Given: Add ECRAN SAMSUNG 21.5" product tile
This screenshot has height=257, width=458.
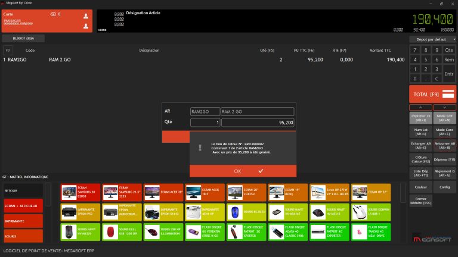Looking at the screenshot, I should [122, 192].
